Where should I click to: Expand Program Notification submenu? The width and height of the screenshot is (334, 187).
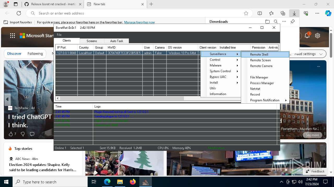tap(265, 100)
